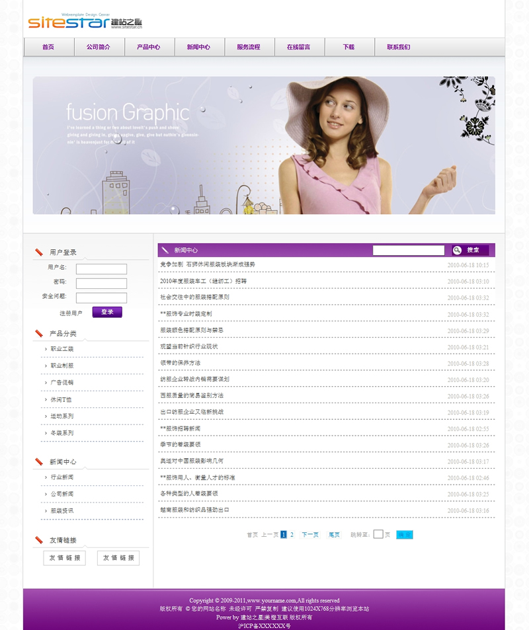Click the news search text box

point(408,250)
